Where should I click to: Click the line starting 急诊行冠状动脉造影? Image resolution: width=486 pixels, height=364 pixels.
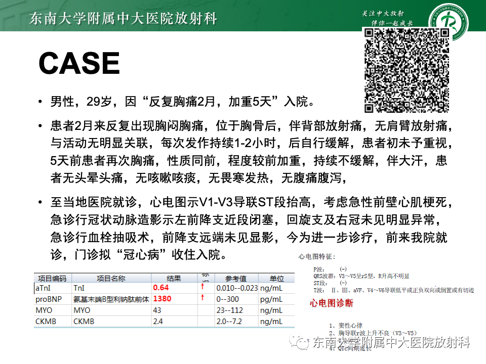(x=246, y=220)
